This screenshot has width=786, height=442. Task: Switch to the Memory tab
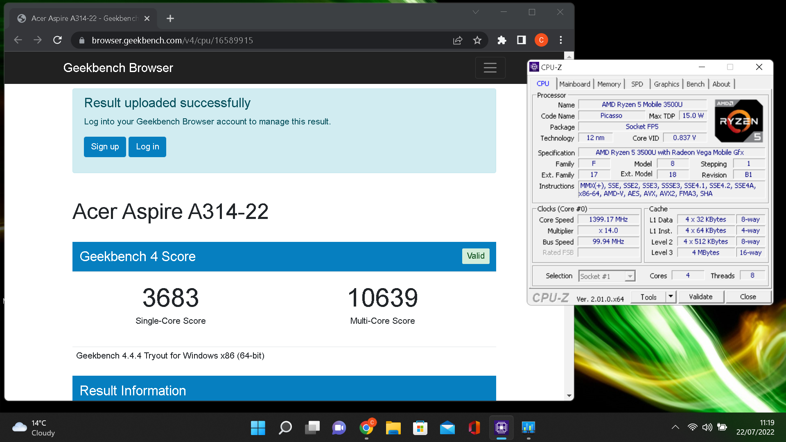point(609,84)
